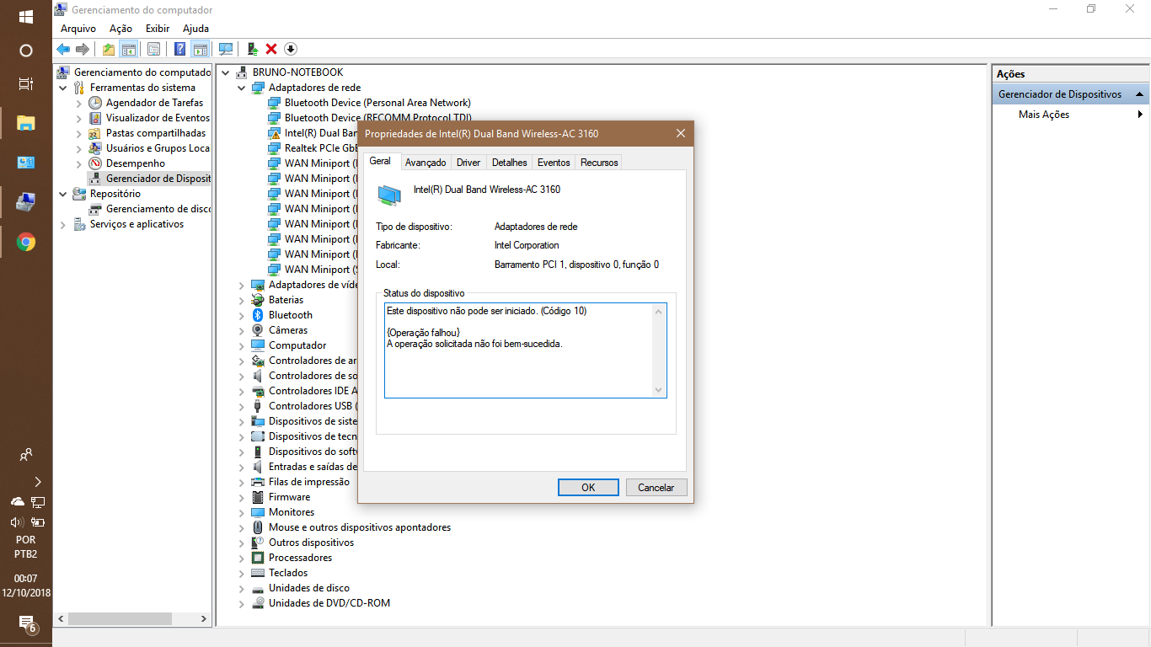Screen dimensions: 1151x647
Task: Expand Unidades de disco category
Action: pyautogui.click(x=242, y=588)
